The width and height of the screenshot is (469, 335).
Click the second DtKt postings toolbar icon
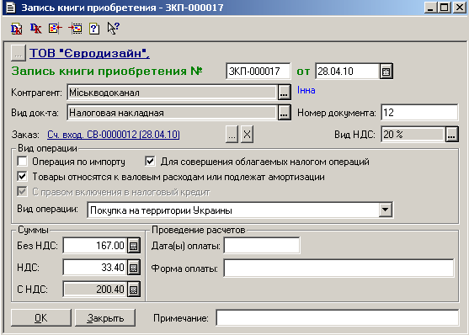35,29
